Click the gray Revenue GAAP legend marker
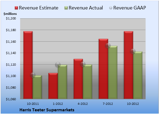Viewport: 159px width, 114px height. [111, 8]
